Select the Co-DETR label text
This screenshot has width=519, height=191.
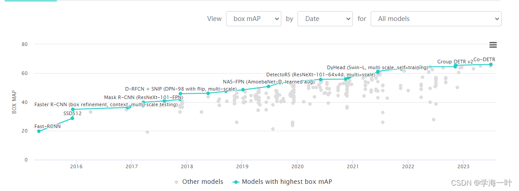click(x=484, y=59)
